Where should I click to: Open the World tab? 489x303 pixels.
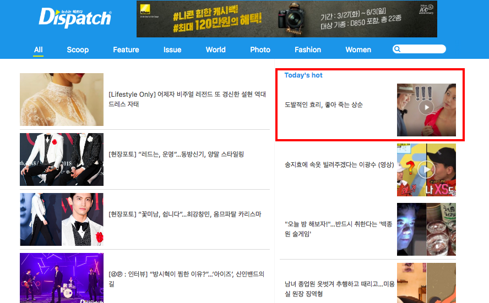coord(215,50)
